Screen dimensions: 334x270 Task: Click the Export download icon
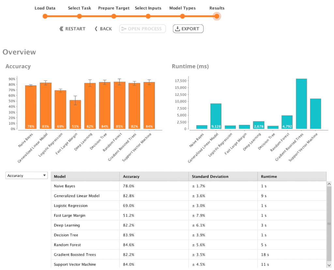tap(177, 29)
